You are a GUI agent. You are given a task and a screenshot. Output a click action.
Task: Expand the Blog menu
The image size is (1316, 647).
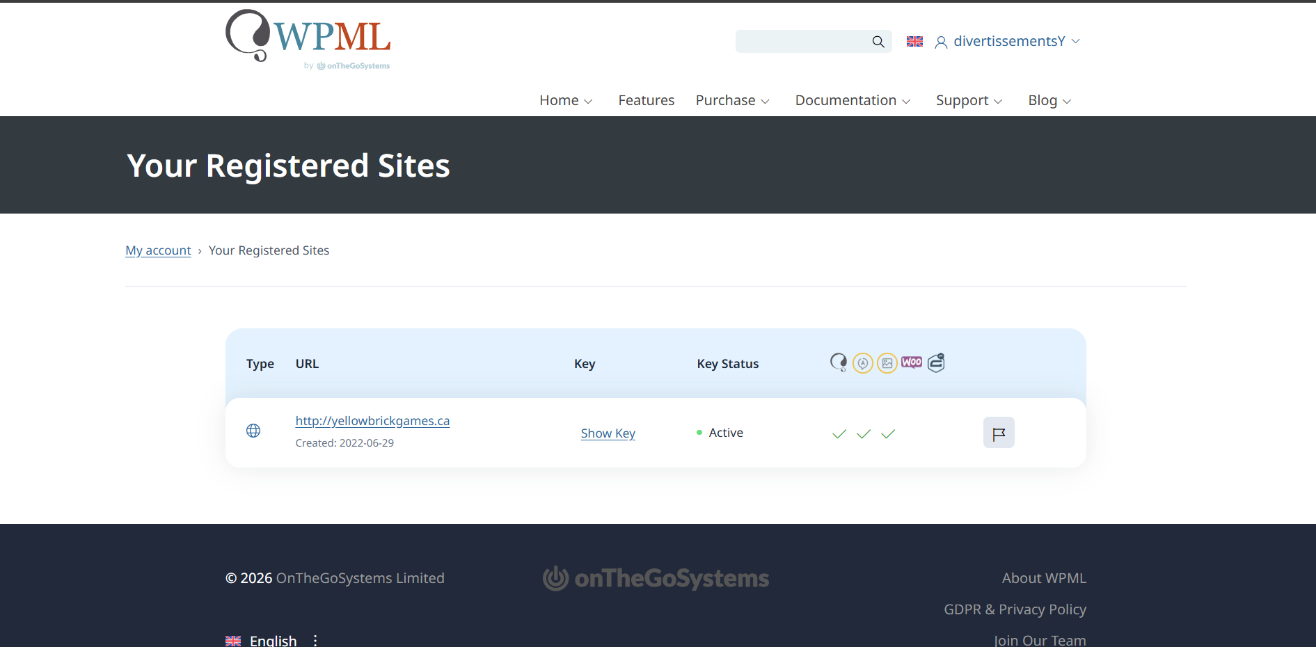coord(1050,101)
